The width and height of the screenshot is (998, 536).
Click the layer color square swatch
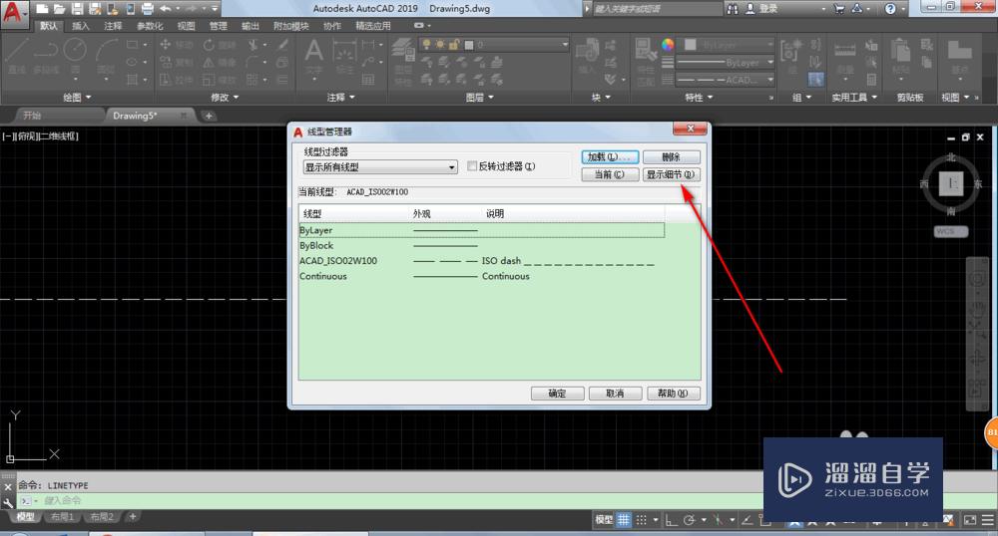469,45
